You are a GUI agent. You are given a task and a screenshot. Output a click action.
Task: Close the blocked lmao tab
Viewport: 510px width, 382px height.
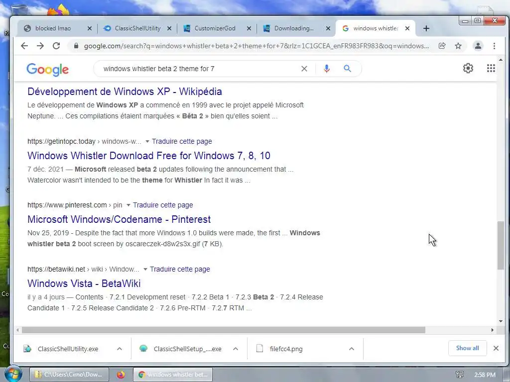[x=90, y=28]
